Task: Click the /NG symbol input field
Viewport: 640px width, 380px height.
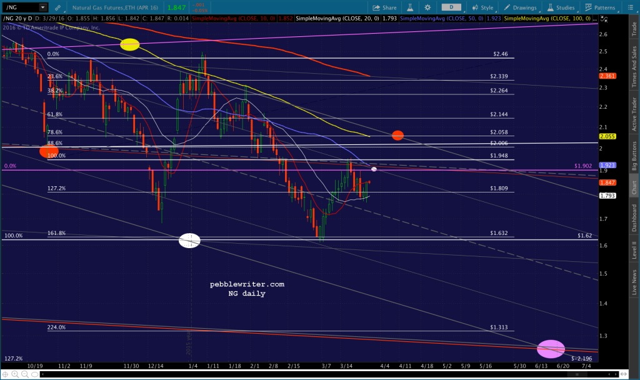Action: point(21,7)
